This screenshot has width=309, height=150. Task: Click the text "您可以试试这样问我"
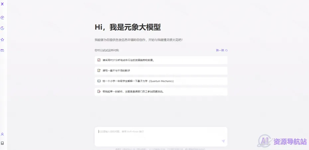click(x=107, y=50)
